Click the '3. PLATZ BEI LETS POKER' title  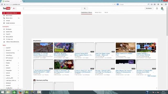coord(42,71)
